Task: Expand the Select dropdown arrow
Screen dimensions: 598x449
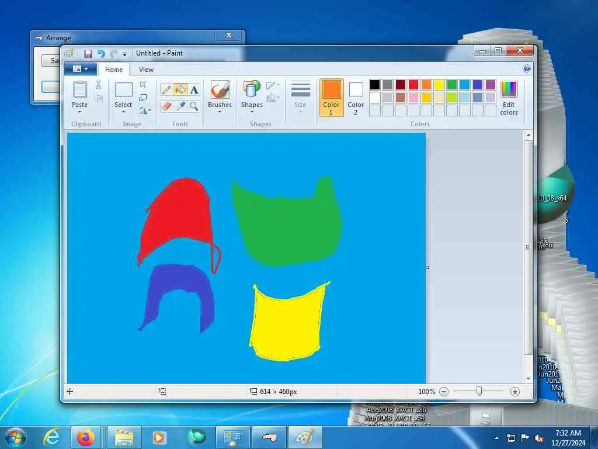Action: (x=123, y=112)
